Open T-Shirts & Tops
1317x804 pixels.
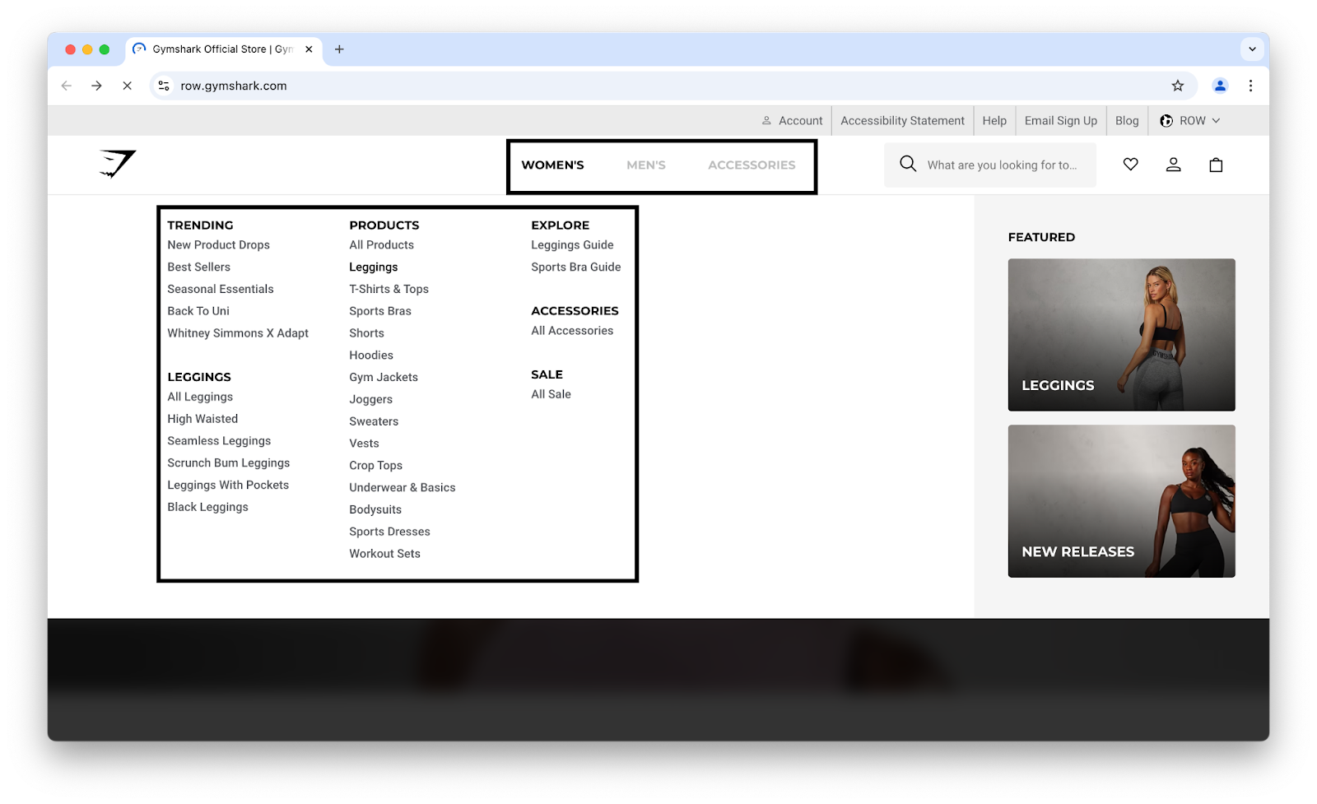[389, 290]
